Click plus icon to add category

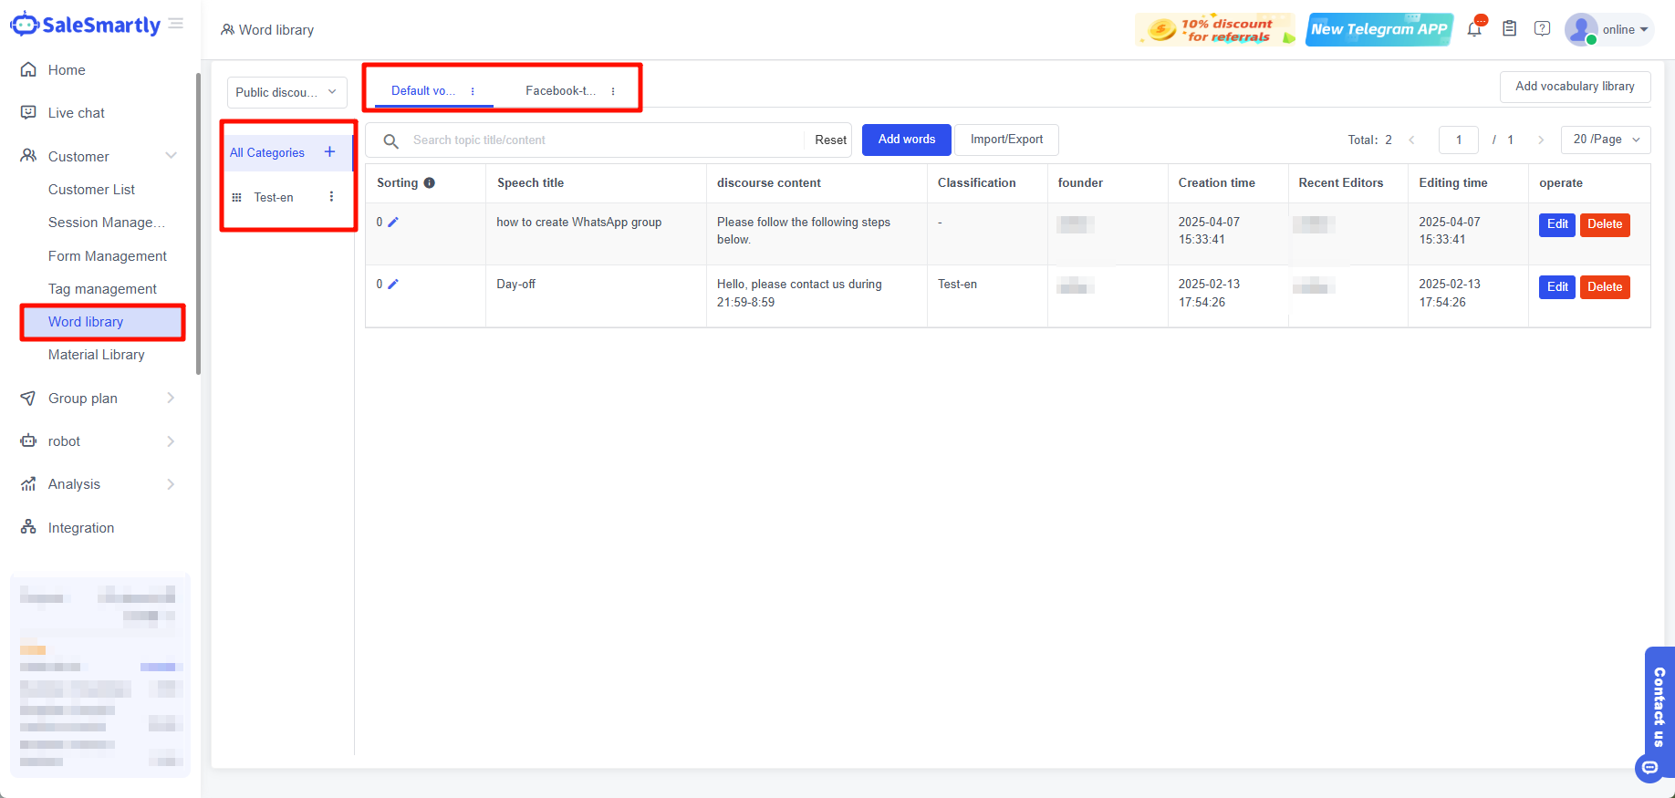330,152
